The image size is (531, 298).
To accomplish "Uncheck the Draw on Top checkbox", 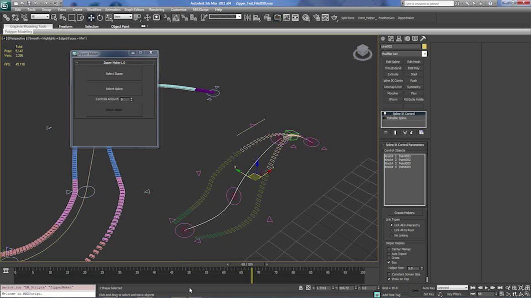I will coord(389,279).
